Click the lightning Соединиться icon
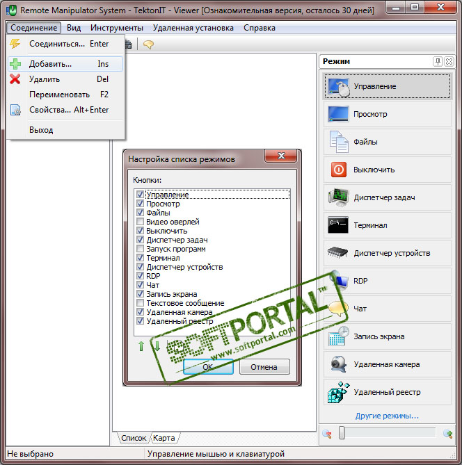This screenshot has height=465, width=462. [15, 44]
